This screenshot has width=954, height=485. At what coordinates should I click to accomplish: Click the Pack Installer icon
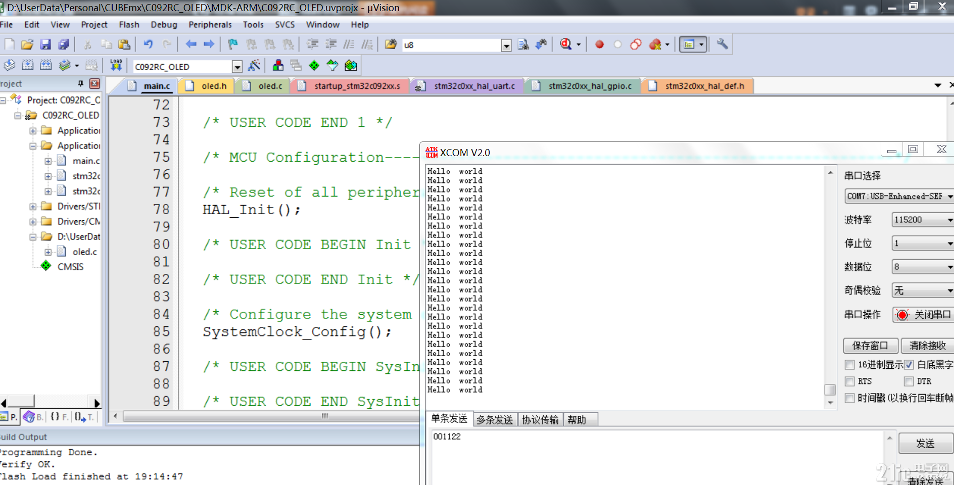click(351, 65)
